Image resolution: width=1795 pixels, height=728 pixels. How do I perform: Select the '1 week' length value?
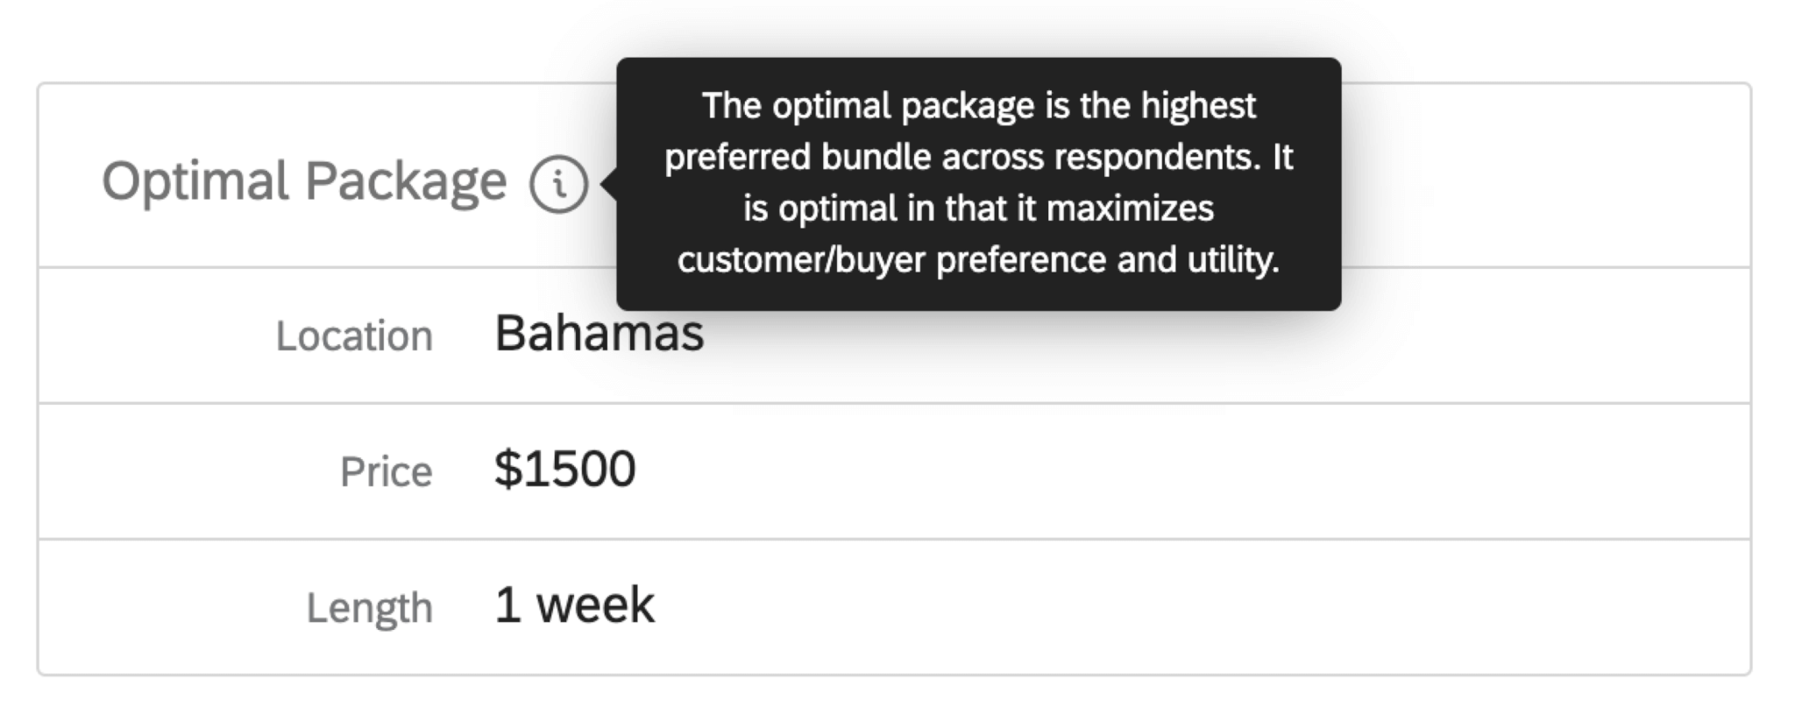coord(572,603)
